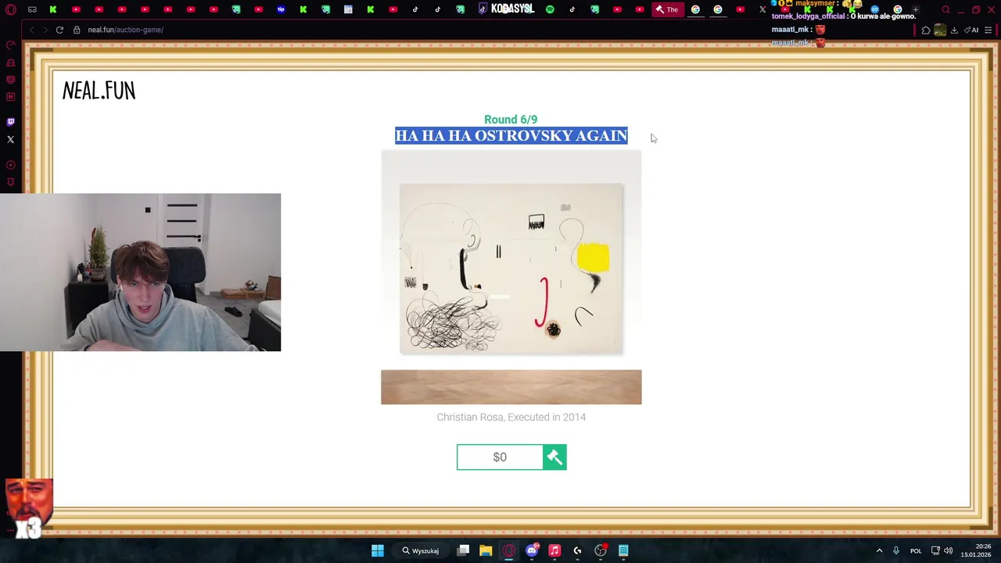Expand hidden system tray icons

point(879,550)
